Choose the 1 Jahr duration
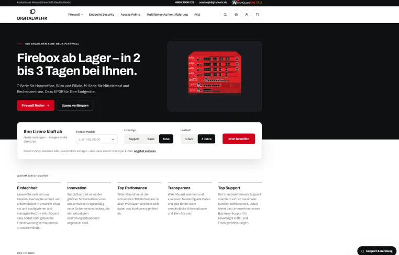The height and width of the screenshot is (255, 399). (x=189, y=139)
